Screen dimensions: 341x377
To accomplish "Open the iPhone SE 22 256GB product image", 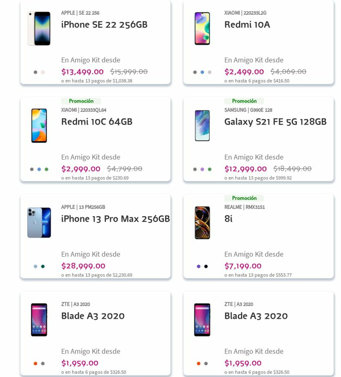I will click(x=39, y=28).
